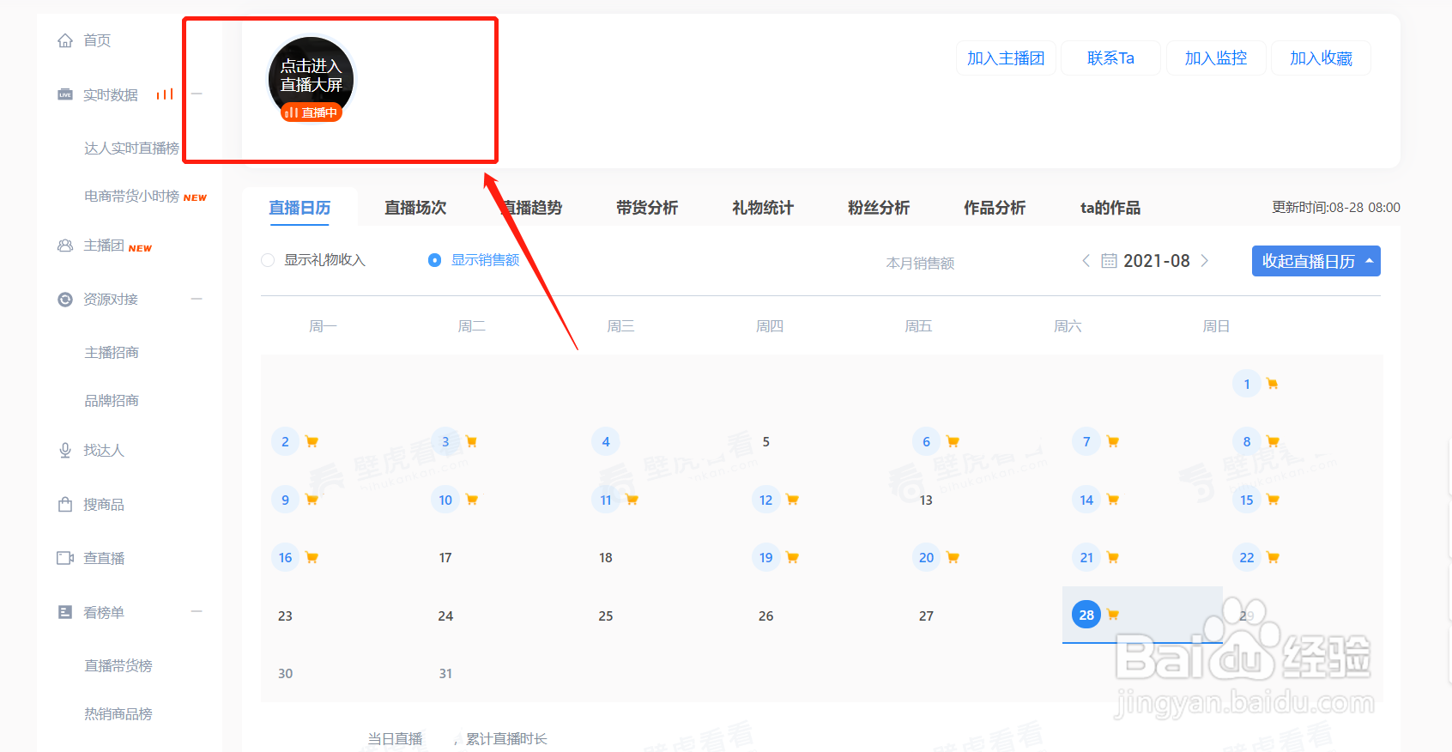Open 主播招商 in sidebar
This screenshot has width=1452, height=752.
click(112, 353)
